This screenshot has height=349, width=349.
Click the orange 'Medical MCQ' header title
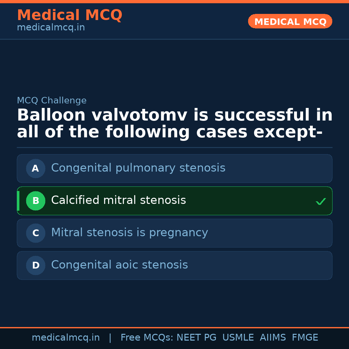[x=69, y=15]
